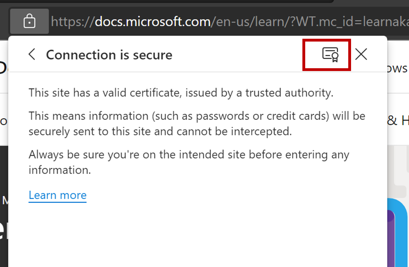
Task: Close the Connection is secure popup
Action: [x=361, y=54]
